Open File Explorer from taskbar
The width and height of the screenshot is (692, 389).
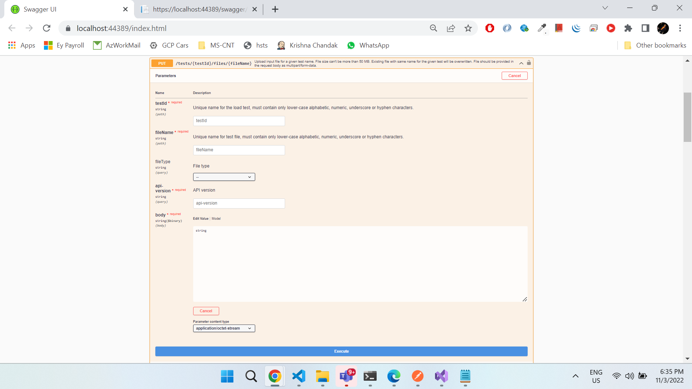pyautogui.click(x=323, y=376)
